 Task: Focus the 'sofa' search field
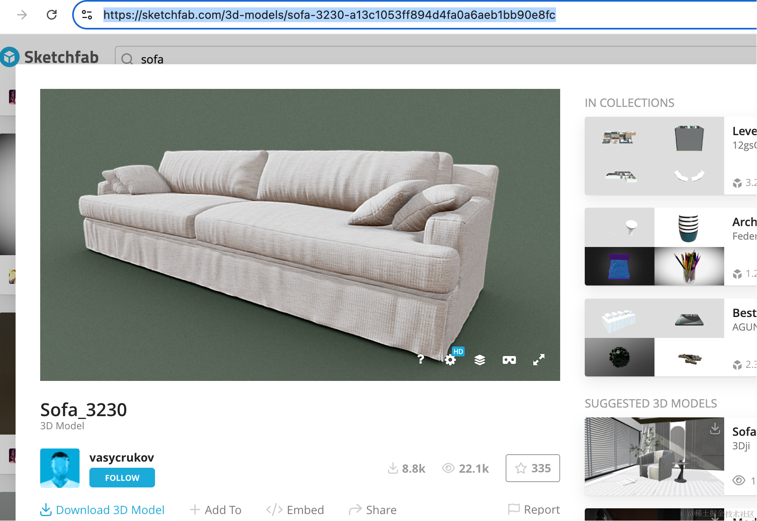click(x=436, y=56)
